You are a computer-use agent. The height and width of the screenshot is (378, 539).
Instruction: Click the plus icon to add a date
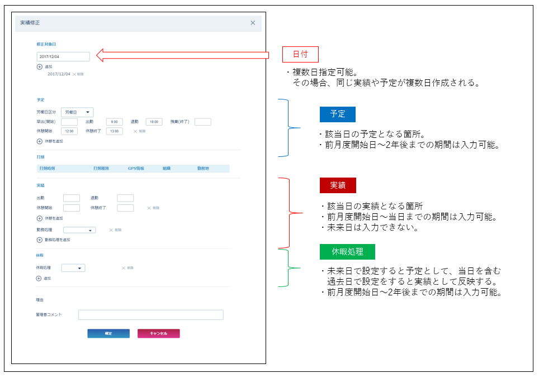tap(40, 67)
